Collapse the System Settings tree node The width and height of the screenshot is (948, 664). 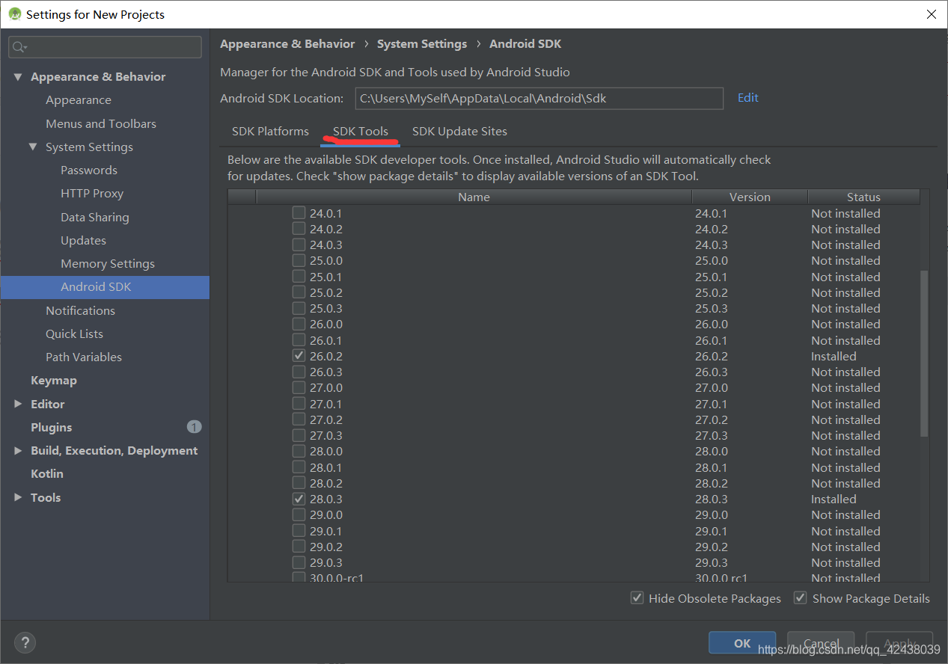(33, 147)
